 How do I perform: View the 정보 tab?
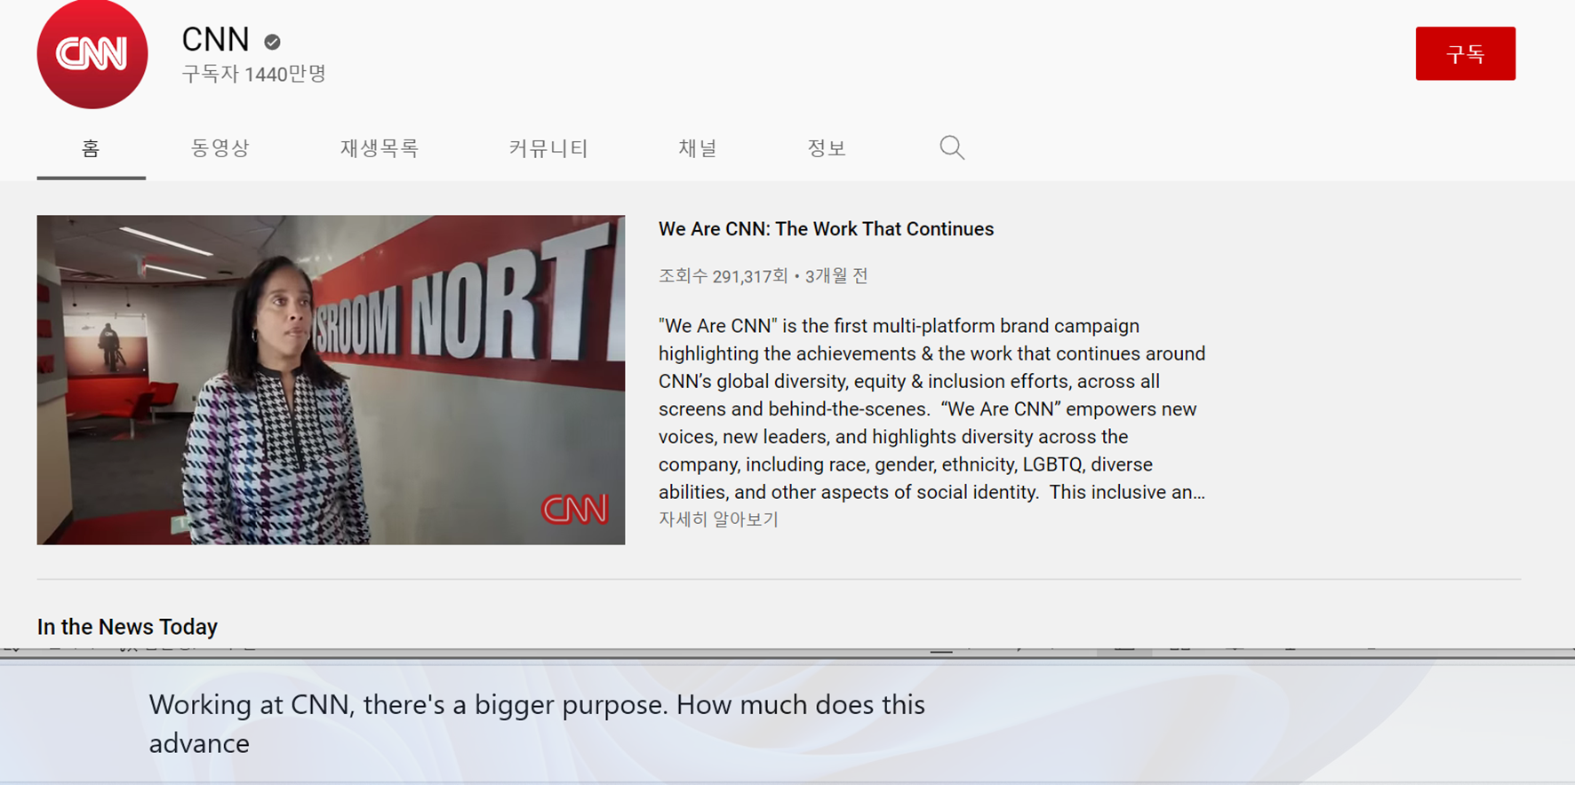pyautogui.click(x=827, y=148)
